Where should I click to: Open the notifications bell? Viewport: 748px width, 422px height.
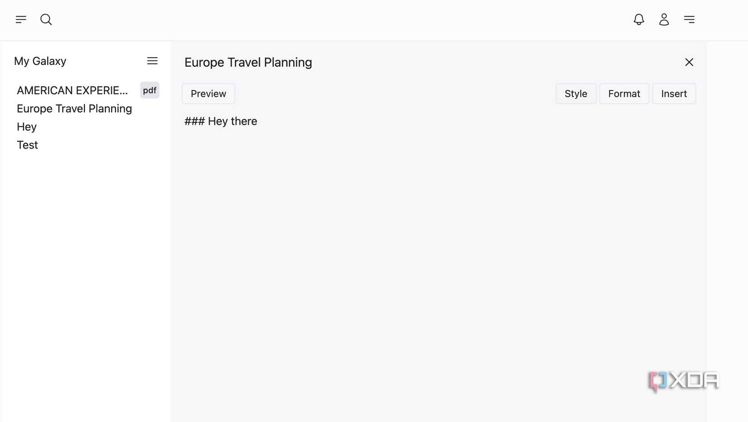click(639, 19)
